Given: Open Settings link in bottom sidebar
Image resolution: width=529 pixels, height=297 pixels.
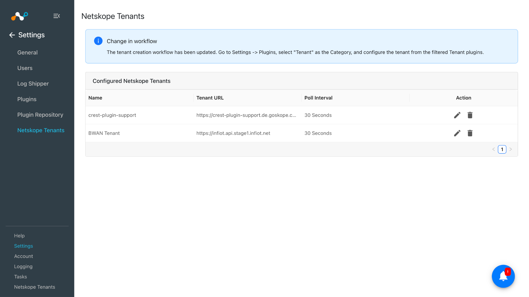Looking at the screenshot, I should point(24,246).
